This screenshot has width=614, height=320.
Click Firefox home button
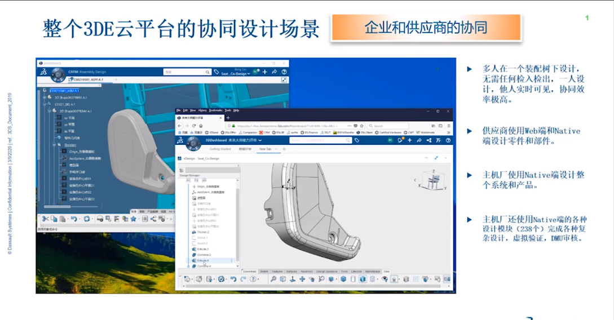201,126
